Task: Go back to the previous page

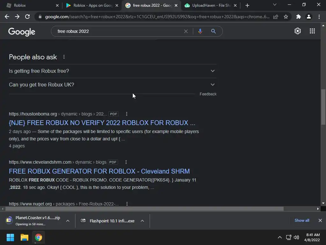Action: pos(7,17)
